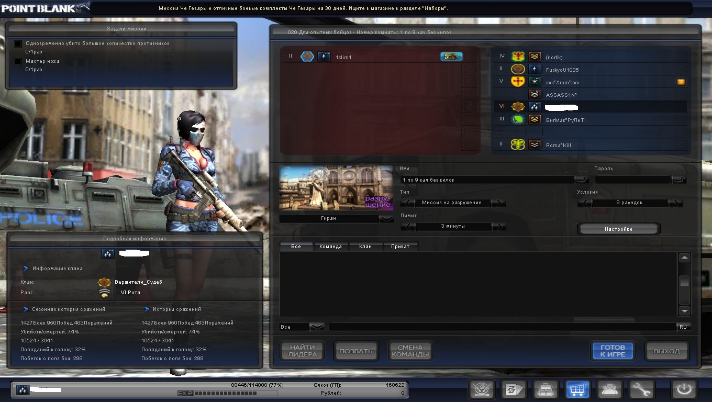Image resolution: width=712 pixels, height=402 pixels.
Task: Click the Готов к игре button
Action: [613, 351]
